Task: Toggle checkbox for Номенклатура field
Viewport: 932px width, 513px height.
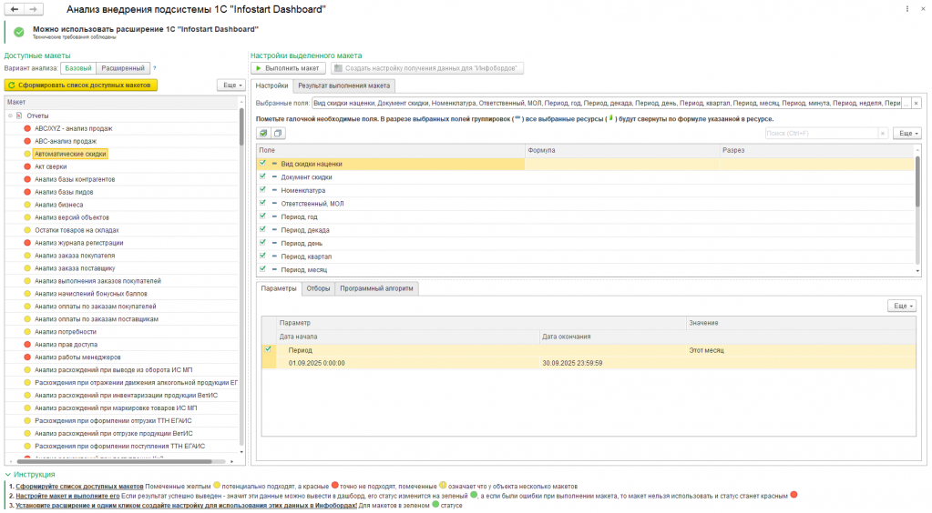Action: click(x=262, y=189)
